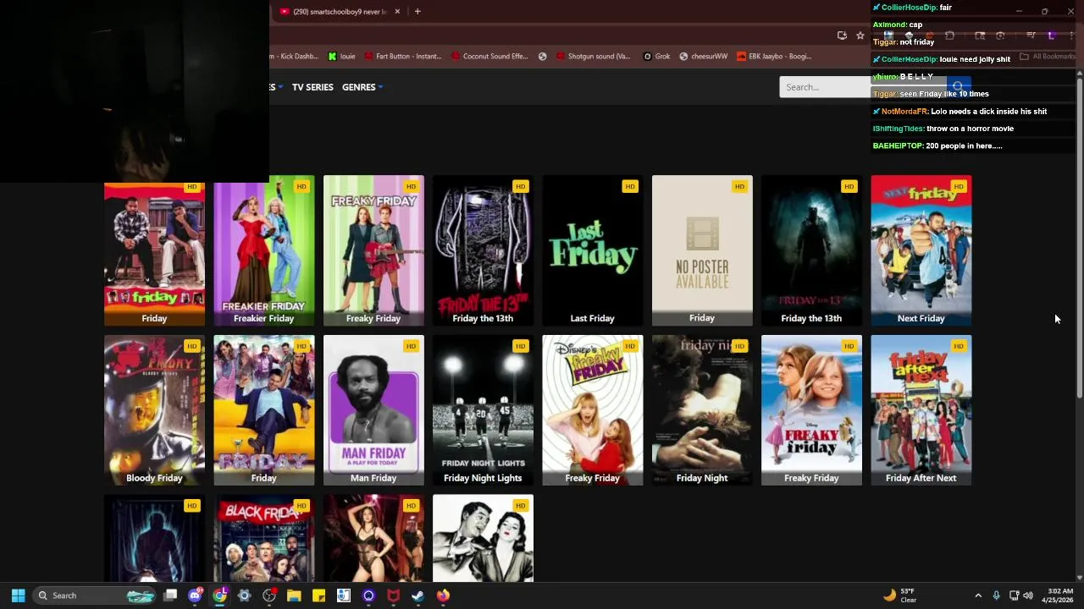Open the Coconut Sound Effect bookmark
1084x609 pixels.
coord(490,57)
